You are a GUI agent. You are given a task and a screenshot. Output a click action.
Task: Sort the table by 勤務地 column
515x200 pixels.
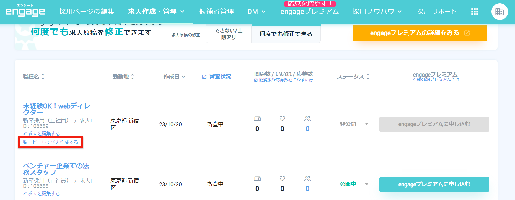click(x=123, y=77)
